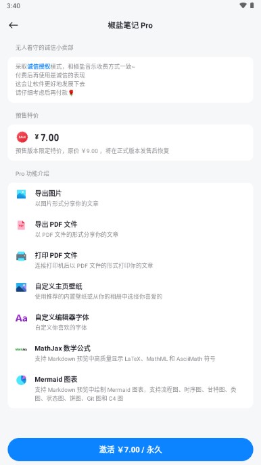Activate Pro with 激活 ¥7.00 / 永久 button
The height and width of the screenshot is (465, 261).
pyautogui.click(x=130, y=449)
